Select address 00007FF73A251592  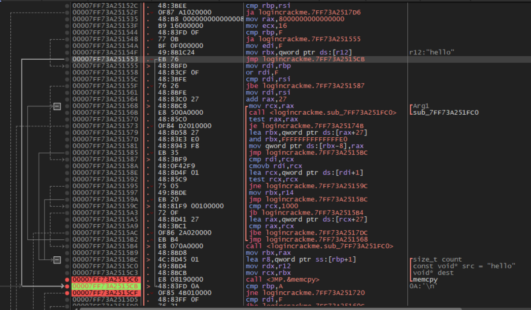(106, 179)
